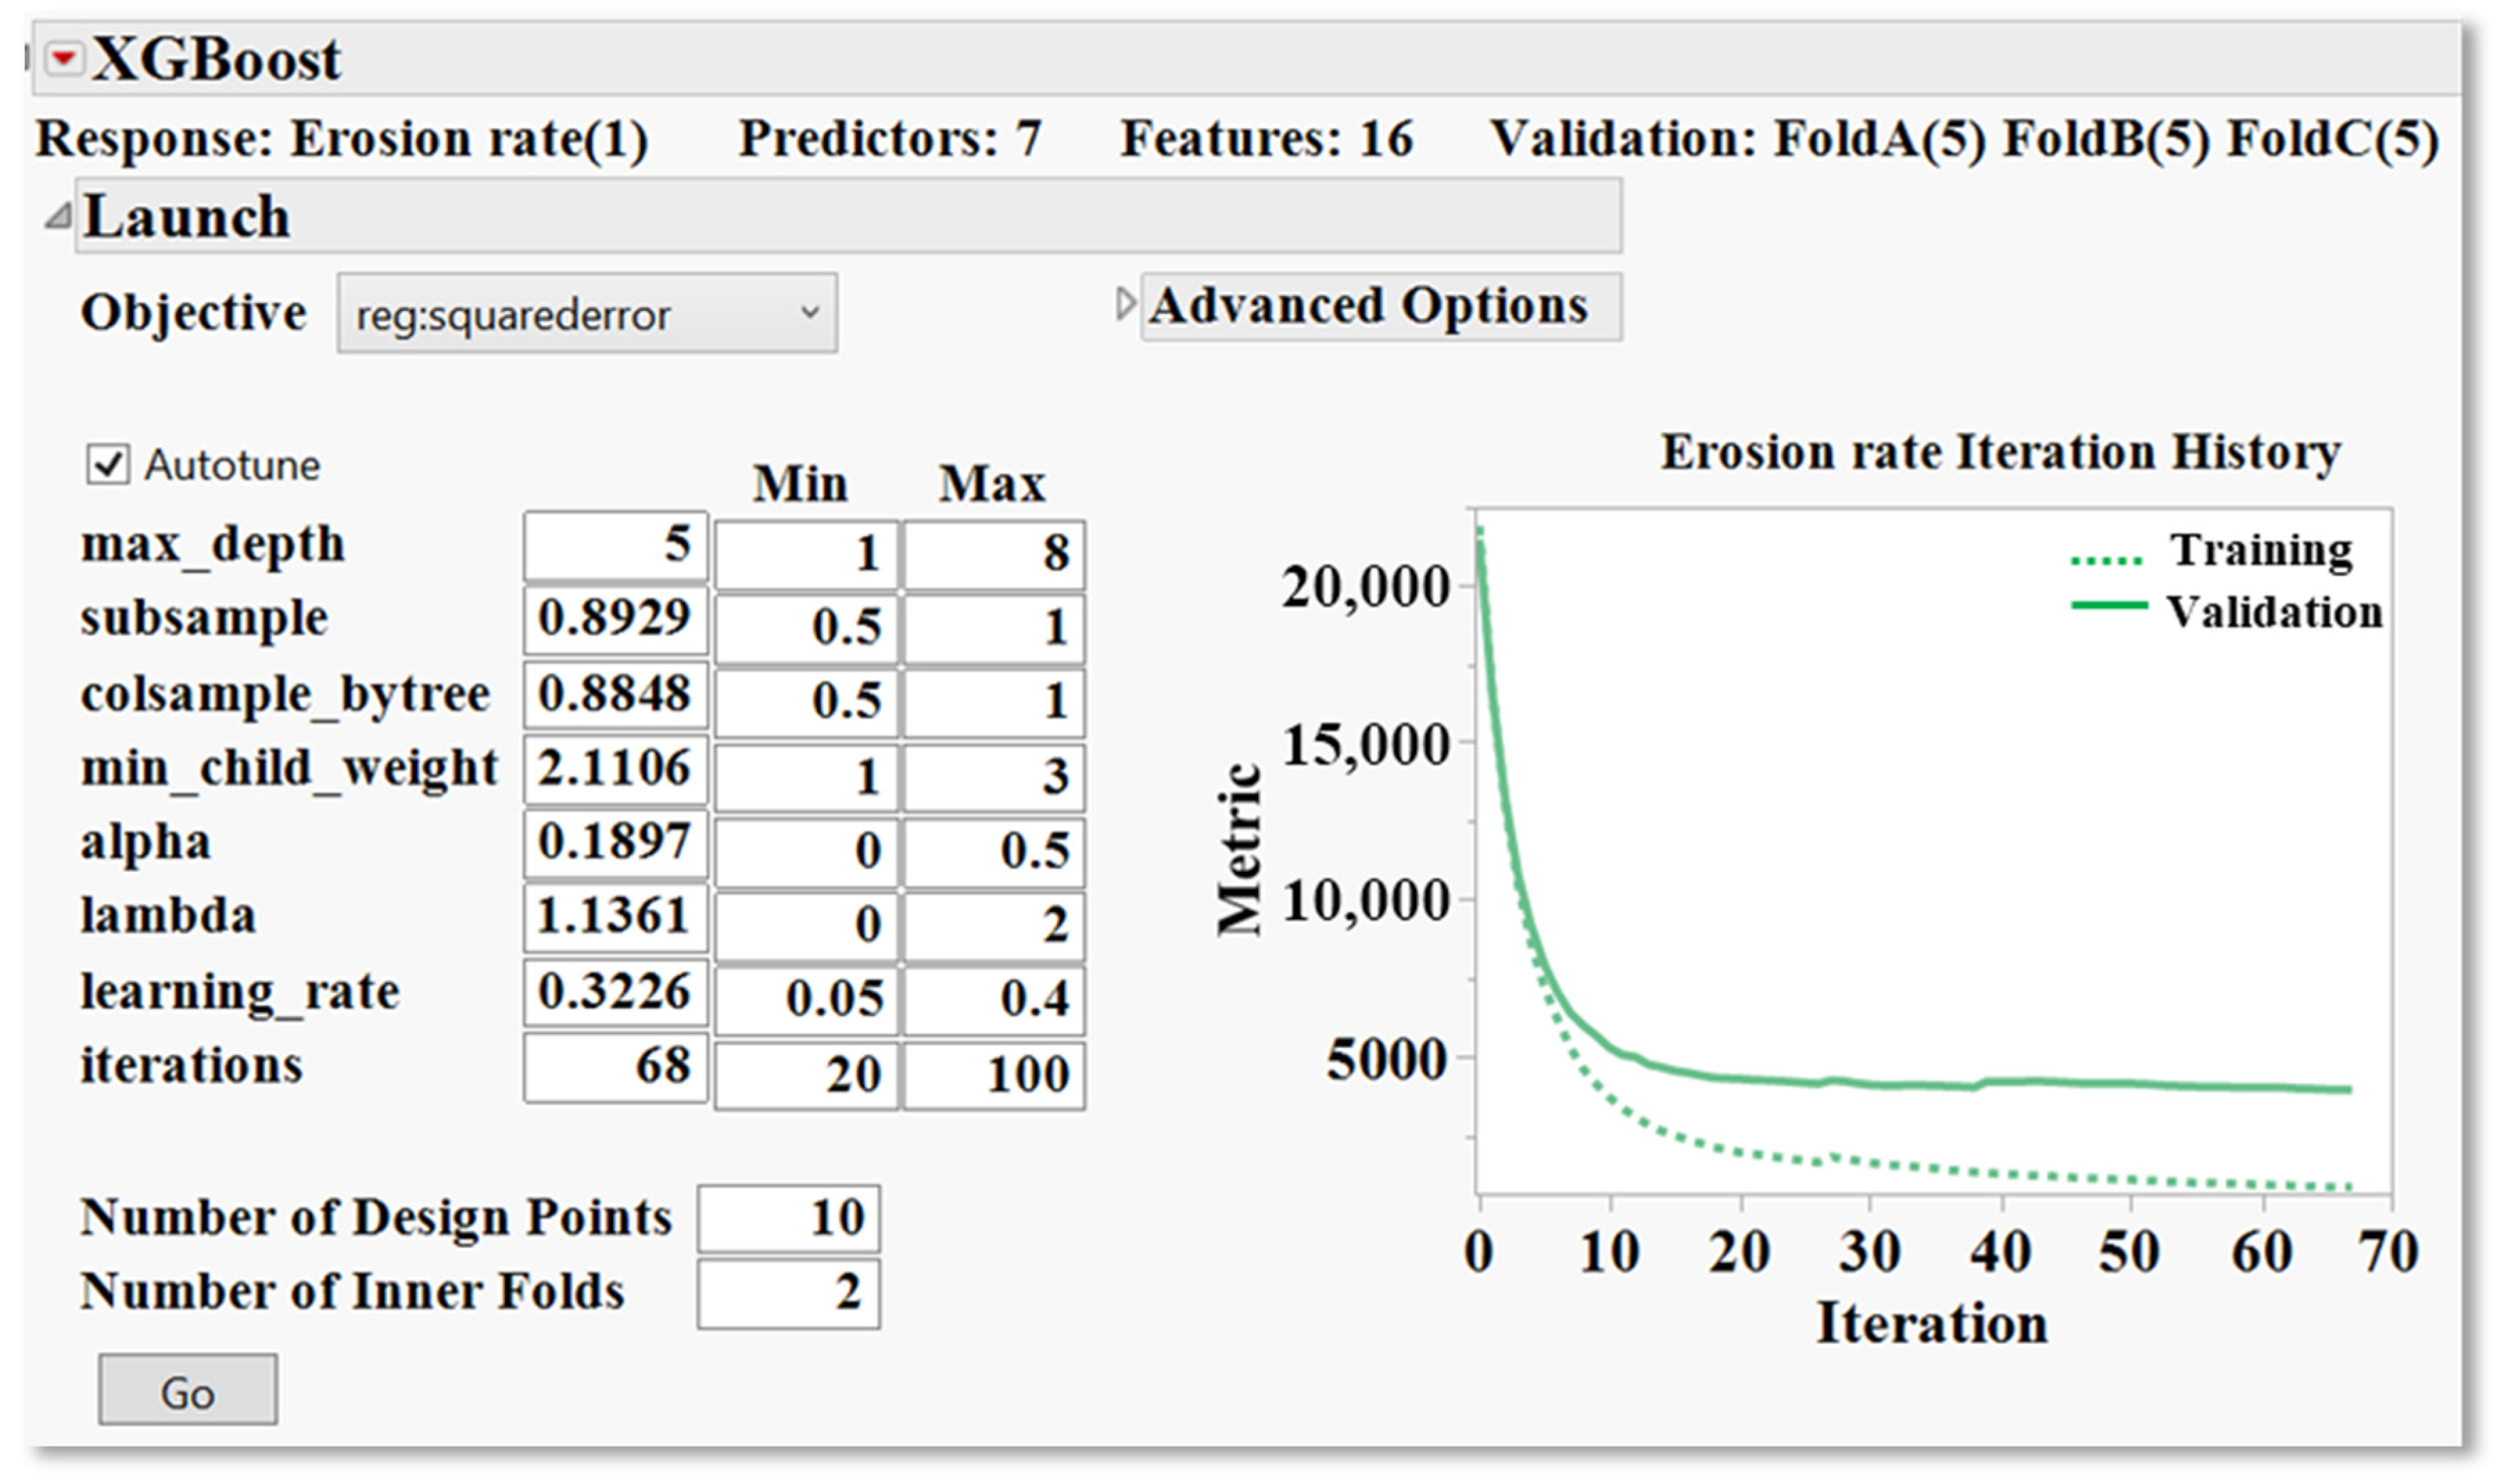Open the red triangle menu beside XGBoost
Screen dimensions: 2503x1484
click(65, 60)
